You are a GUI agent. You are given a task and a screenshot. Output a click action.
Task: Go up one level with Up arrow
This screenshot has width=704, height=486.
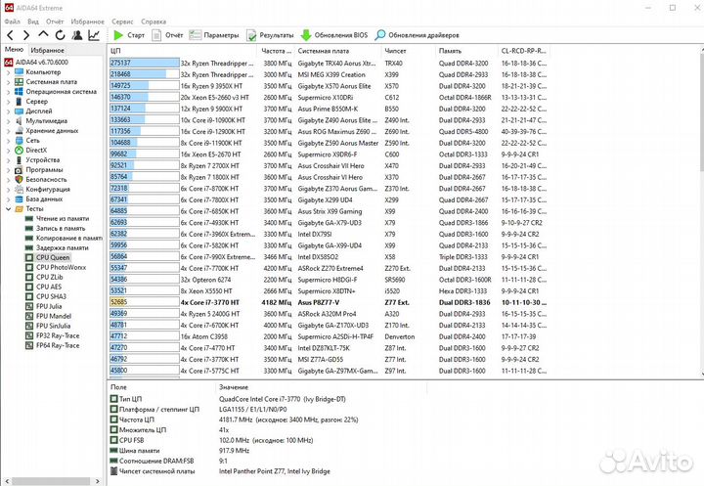click(x=43, y=34)
